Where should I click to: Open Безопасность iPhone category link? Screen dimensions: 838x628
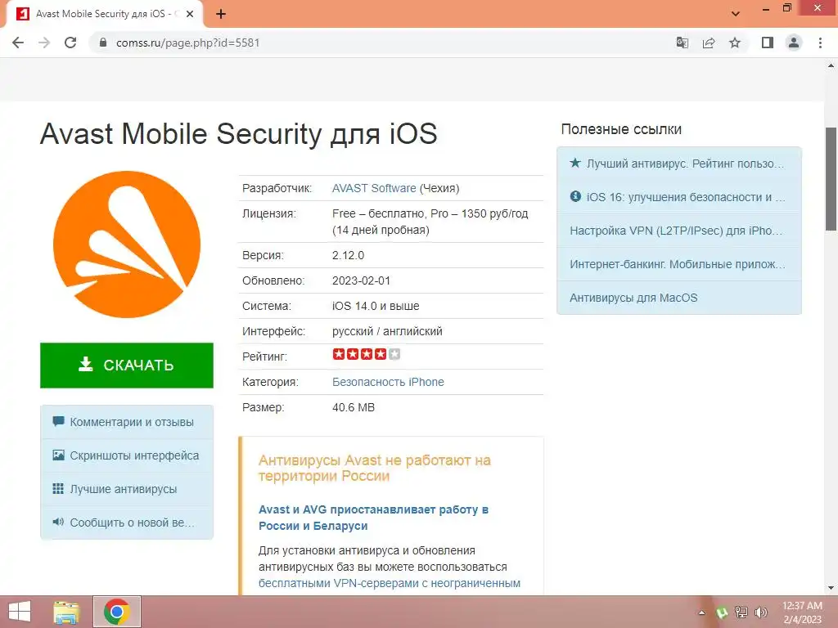tap(388, 382)
